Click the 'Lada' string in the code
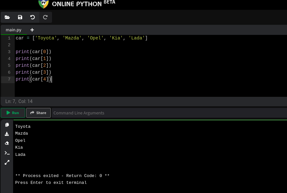This screenshot has height=193, width=287. click(137, 38)
